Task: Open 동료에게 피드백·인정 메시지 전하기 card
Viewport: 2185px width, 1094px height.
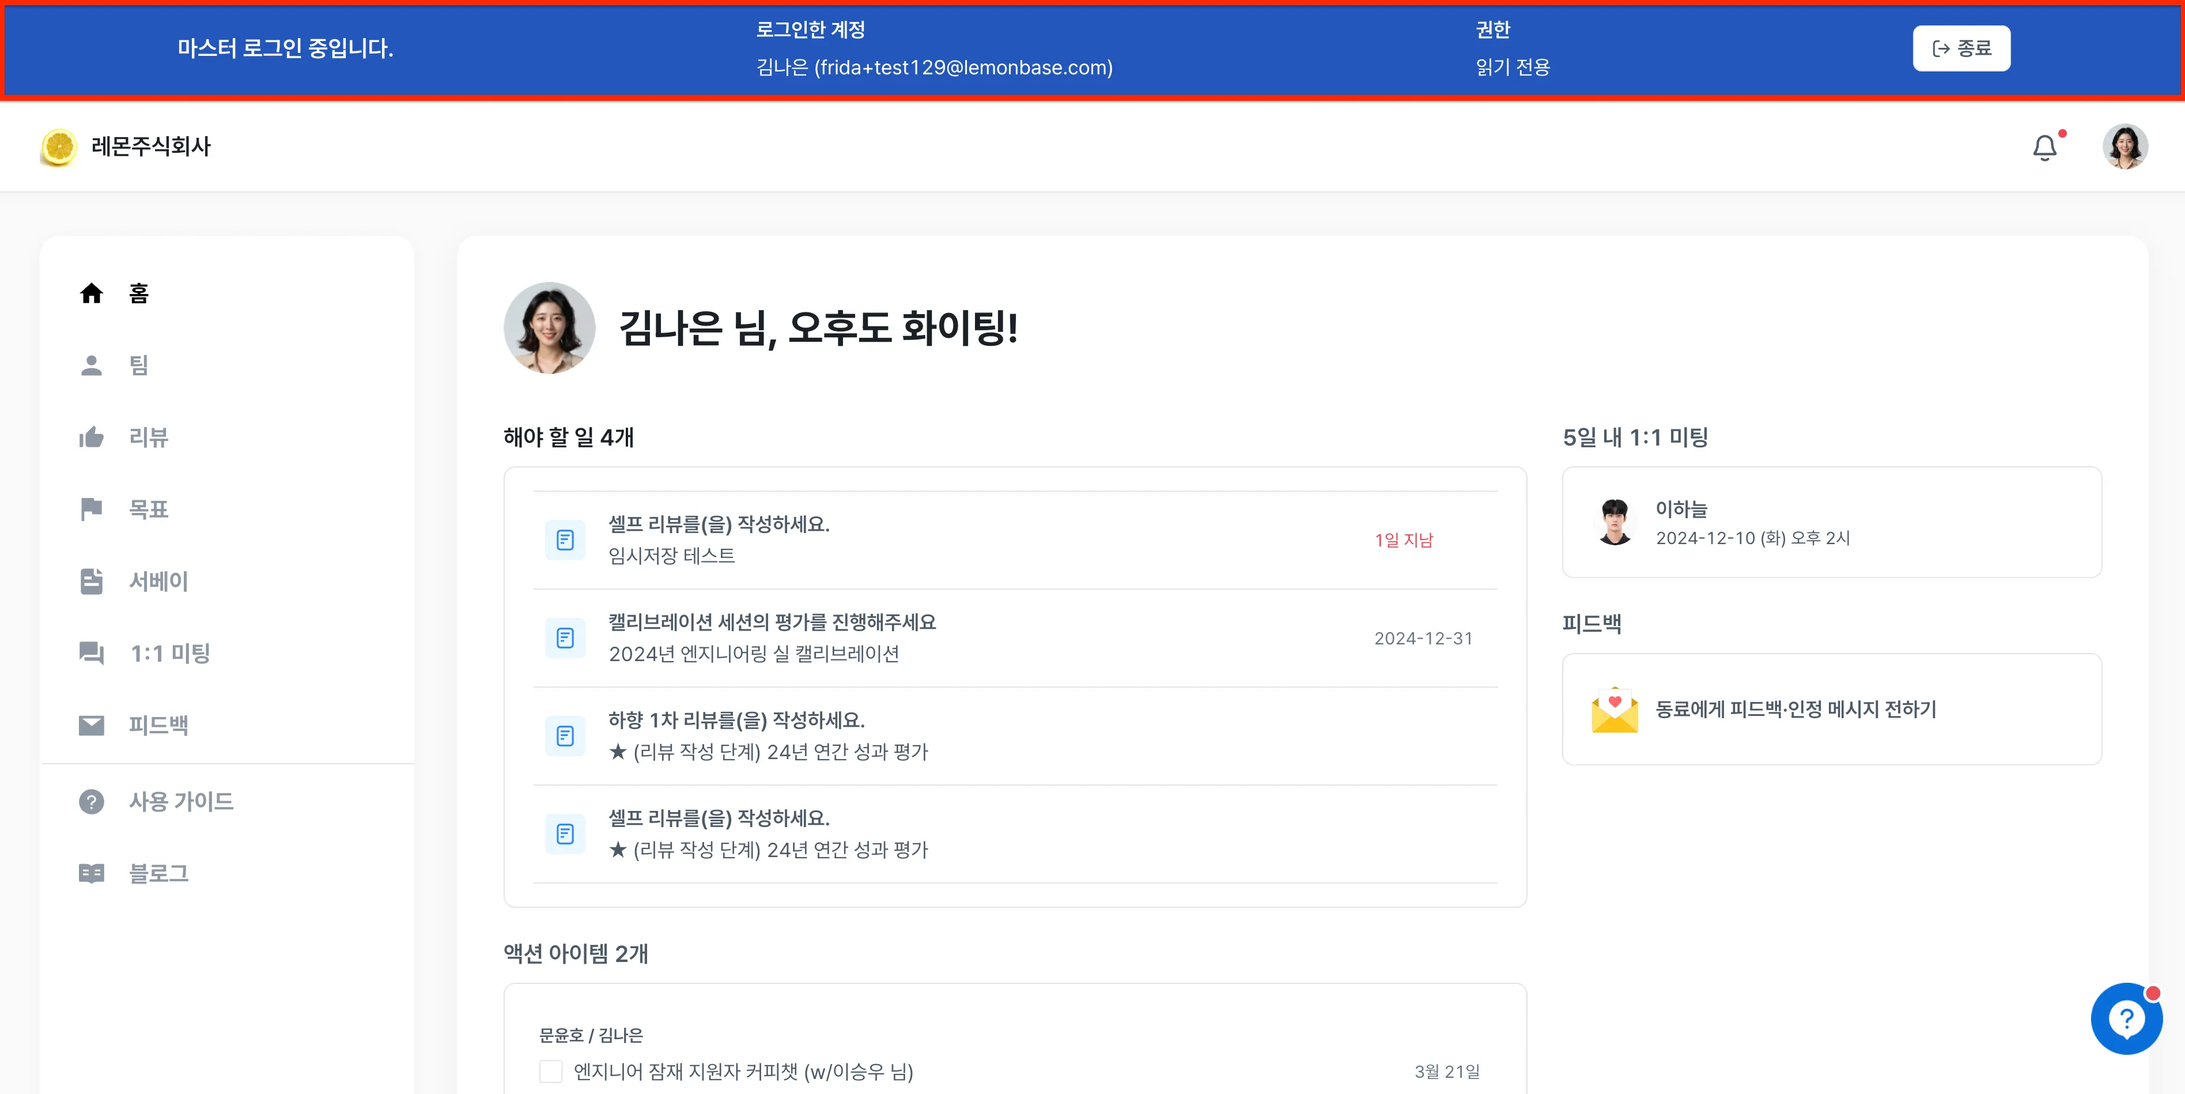Action: click(1831, 710)
